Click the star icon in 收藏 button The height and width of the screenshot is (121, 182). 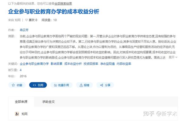tap(13, 85)
